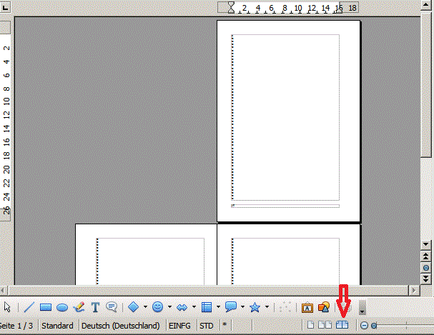Click the zoom out minus button
The height and width of the screenshot is (335, 434).
tap(364, 326)
